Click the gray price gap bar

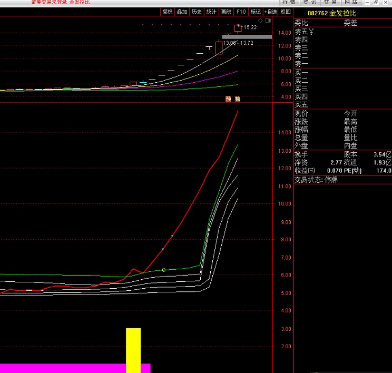coord(247,37)
